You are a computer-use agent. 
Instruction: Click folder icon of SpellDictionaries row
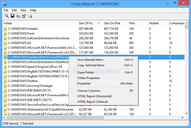tap(5, 109)
